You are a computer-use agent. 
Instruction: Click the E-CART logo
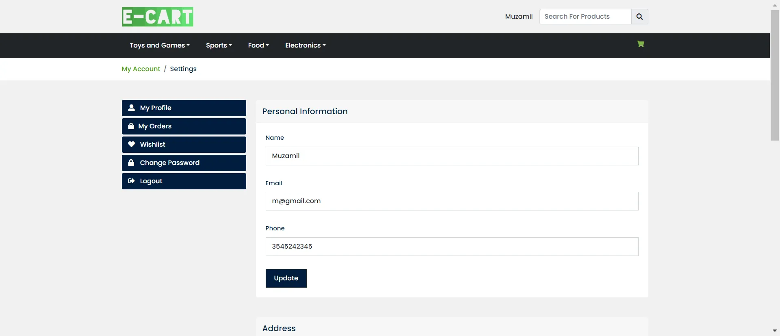click(157, 17)
